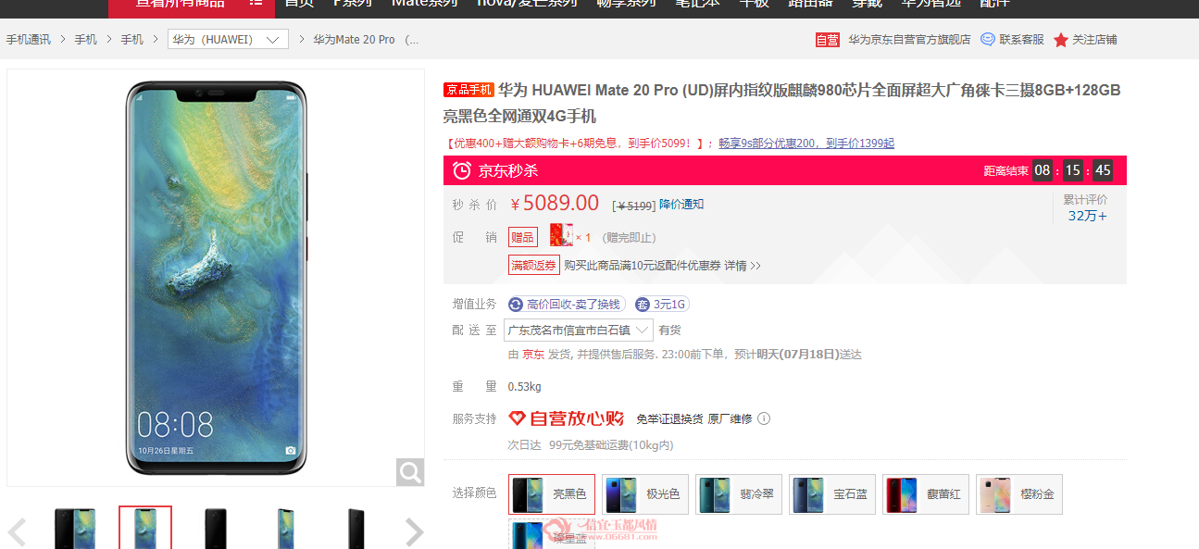Viewport: 1199px width, 549px height.
Task: Open 畅享9s部分优惠200 promo link
Action: 806,143
